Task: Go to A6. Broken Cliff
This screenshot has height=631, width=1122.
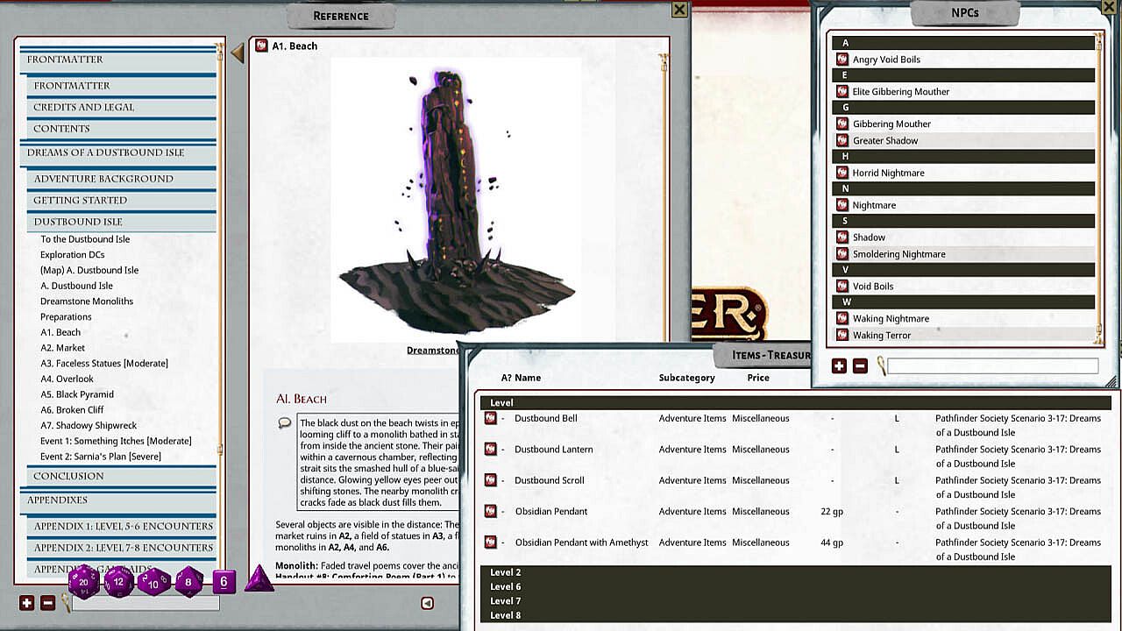Action: [x=72, y=410]
